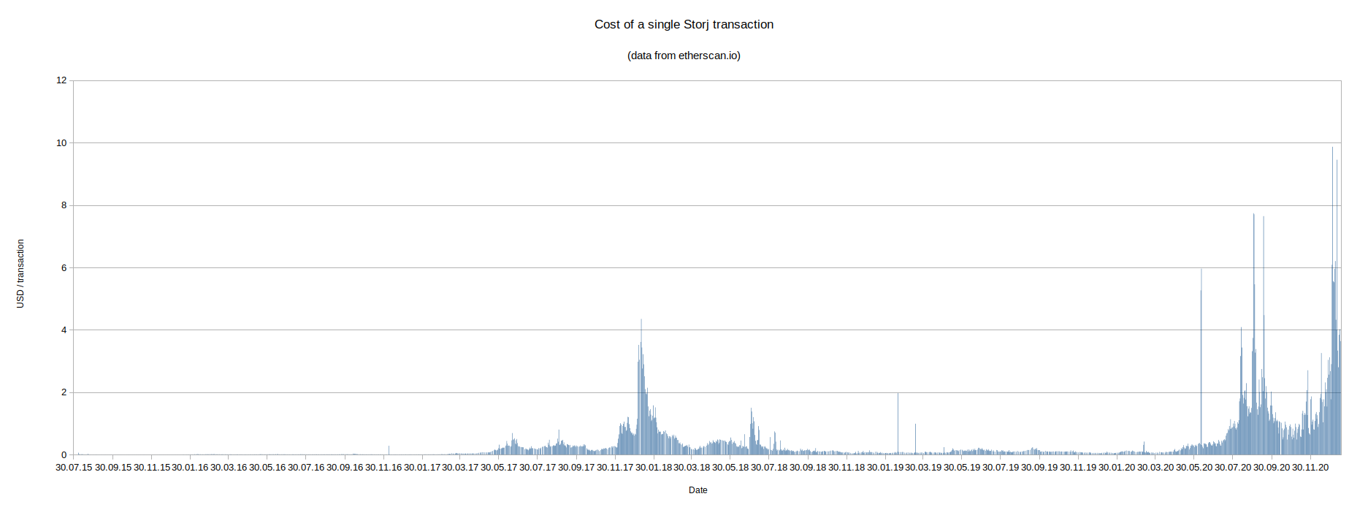The width and height of the screenshot is (1368, 510).
Task: Click the date label 30.07.18
Action: [x=769, y=467]
